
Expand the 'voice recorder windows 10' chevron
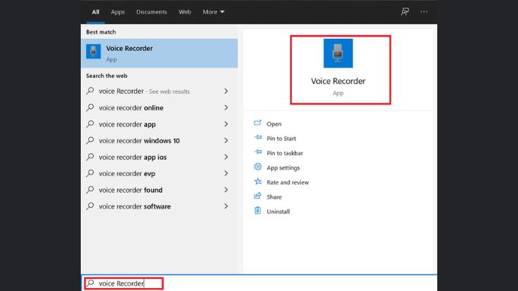coord(226,140)
